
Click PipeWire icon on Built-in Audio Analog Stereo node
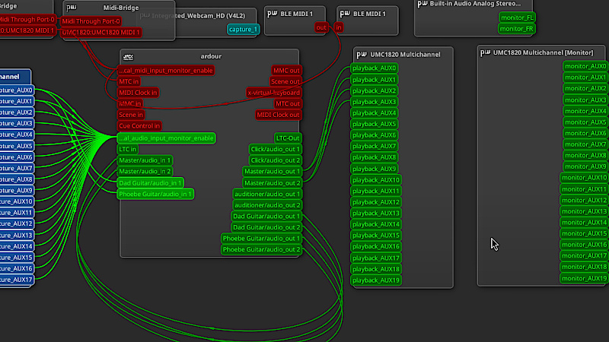click(422, 4)
